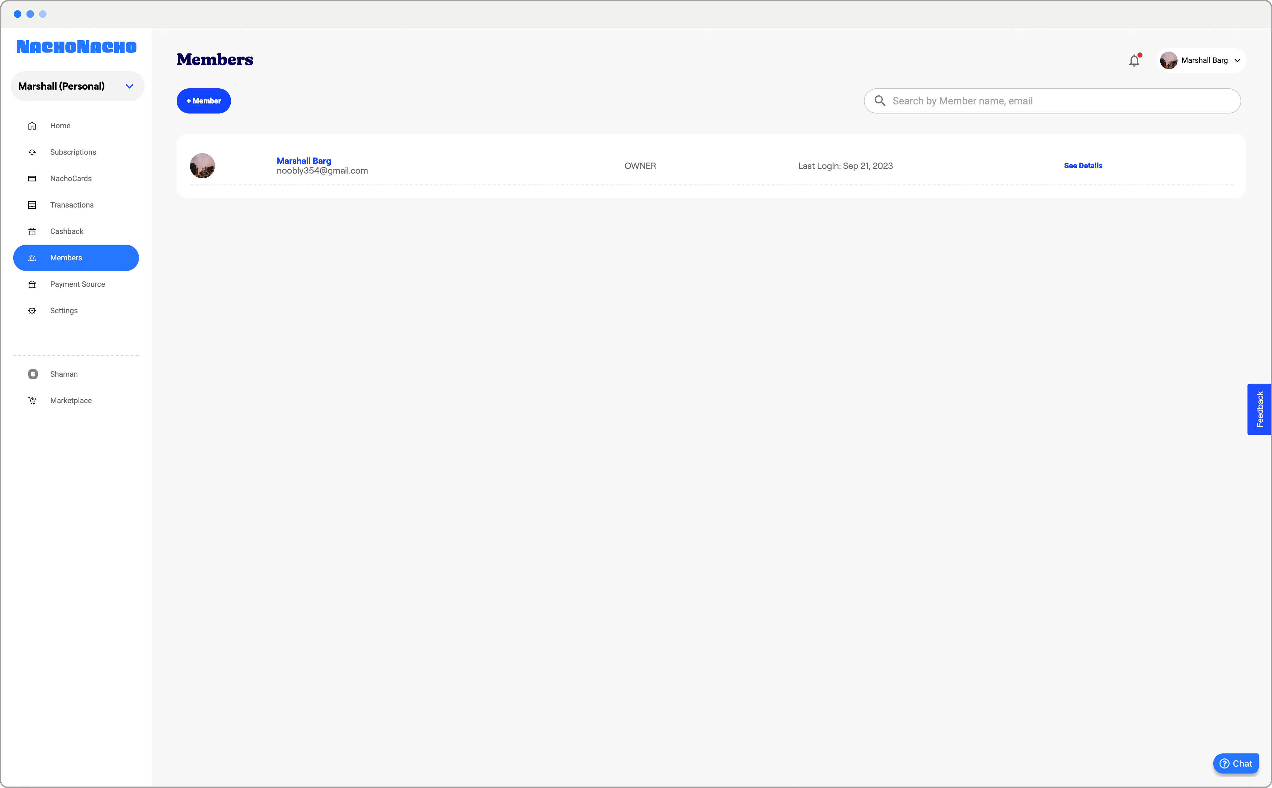The image size is (1272, 788).
Task: Click the + Member button
Action: [x=204, y=101]
